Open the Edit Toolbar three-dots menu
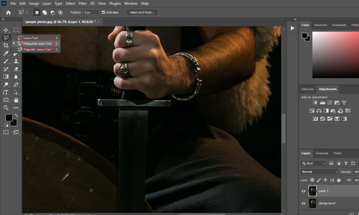359x215 pixels. click(x=16, y=108)
